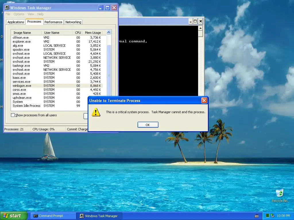Click the network tray icon by the clock
The image size is (294, 220).
point(273,216)
